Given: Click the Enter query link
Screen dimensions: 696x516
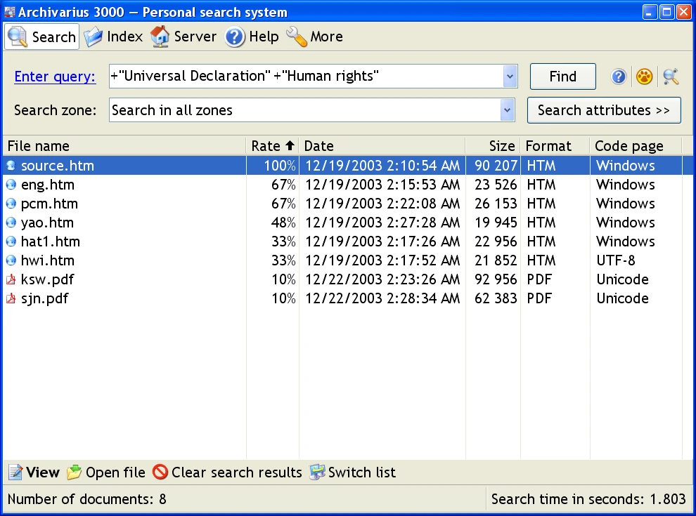Looking at the screenshot, I should tap(54, 77).
